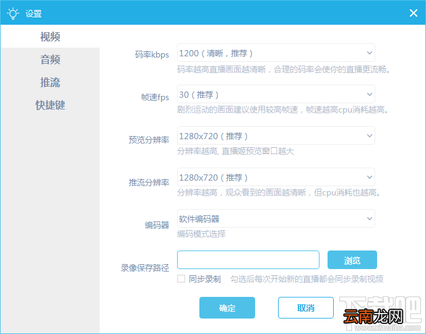Click the 推流分辨率 label
The width and height of the screenshot is (426, 334).
click(149, 182)
